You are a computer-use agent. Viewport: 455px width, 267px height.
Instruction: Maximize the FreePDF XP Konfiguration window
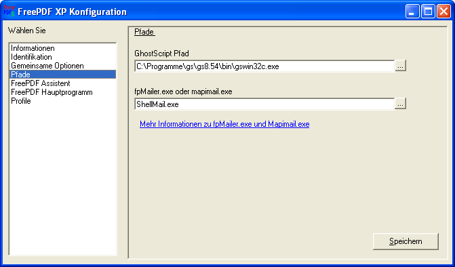click(x=428, y=12)
